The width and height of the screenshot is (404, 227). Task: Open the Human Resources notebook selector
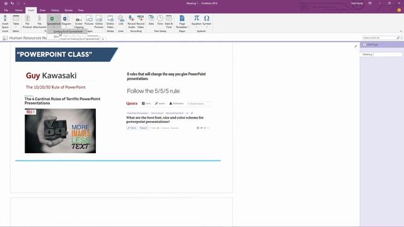pyautogui.click(x=25, y=38)
